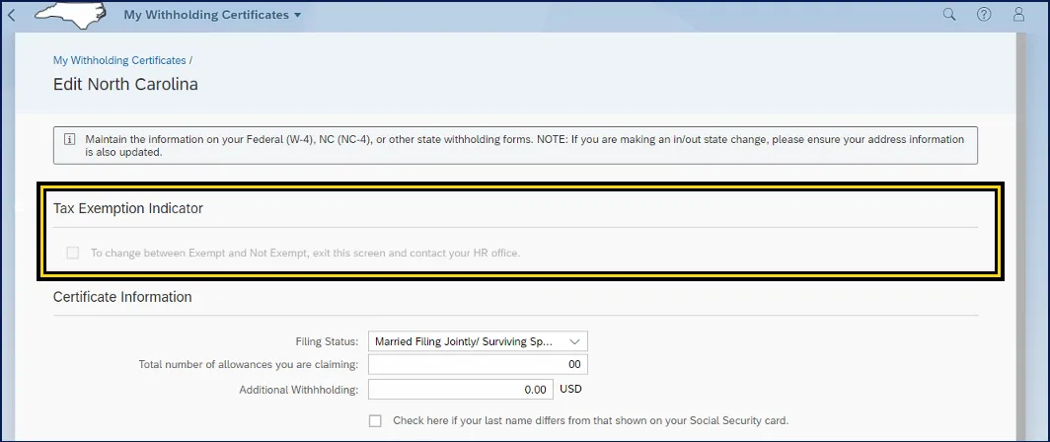Expand the My Withholding Certificates title menu
The height and width of the screenshot is (442, 1050).
pos(213,15)
